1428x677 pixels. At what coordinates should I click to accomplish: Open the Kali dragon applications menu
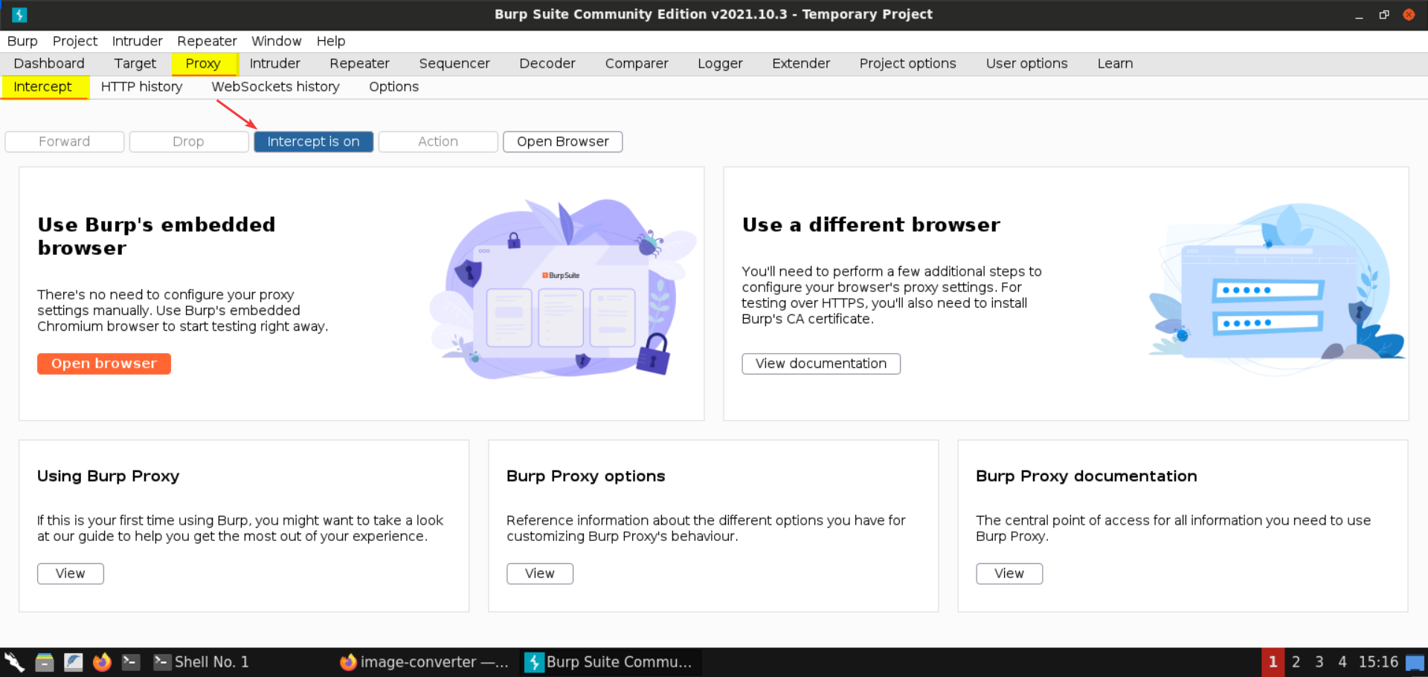pos(14,661)
